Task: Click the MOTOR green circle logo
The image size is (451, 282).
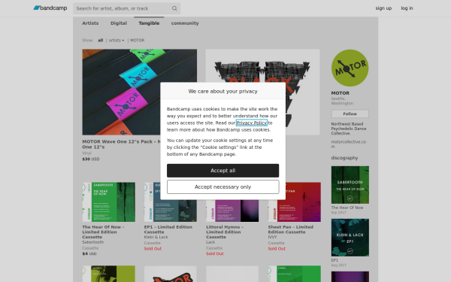Action: tap(350, 68)
